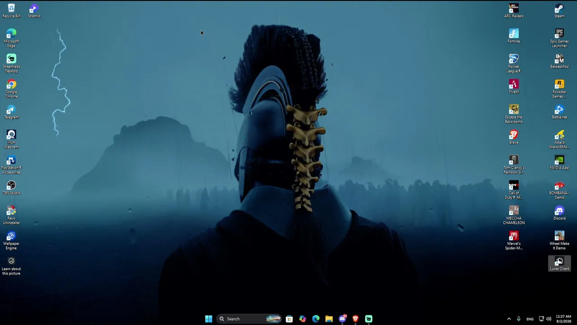Select the Lunar Client desktop shortcut

coord(559,264)
